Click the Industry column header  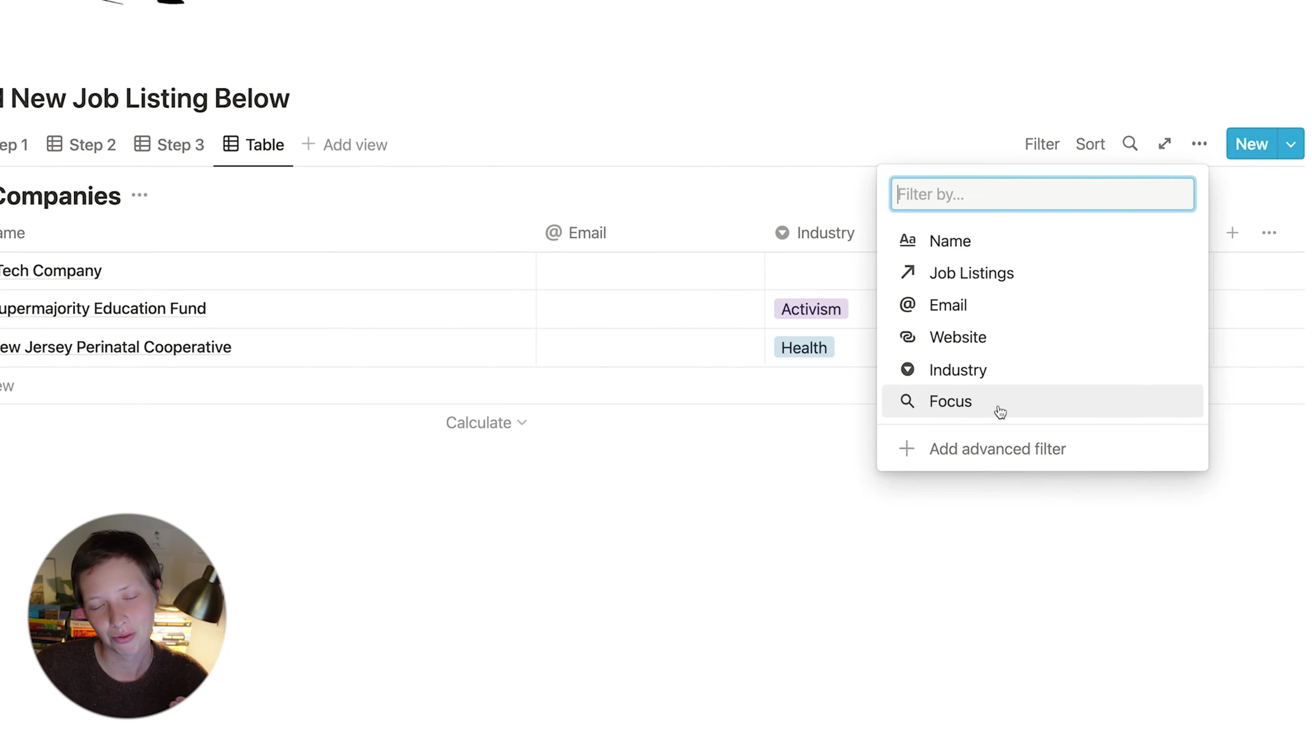tap(815, 233)
